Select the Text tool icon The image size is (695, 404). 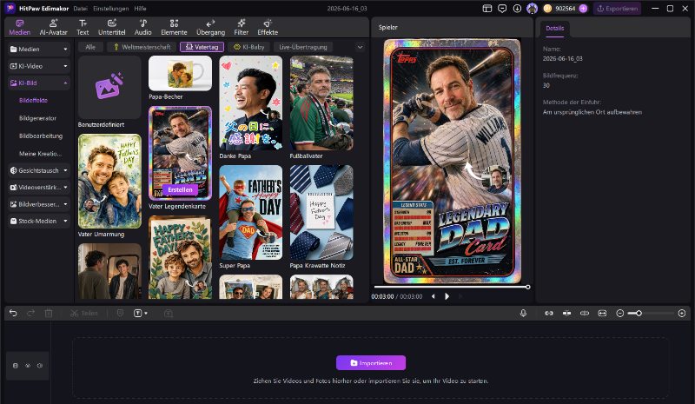tap(83, 27)
